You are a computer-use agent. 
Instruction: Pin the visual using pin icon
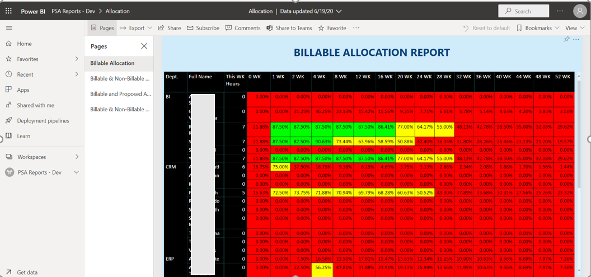[566, 39]
